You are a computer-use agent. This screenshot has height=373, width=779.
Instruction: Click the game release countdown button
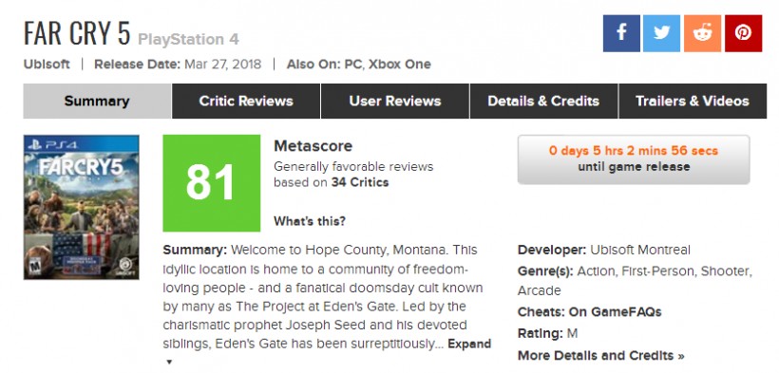(x=634, y=159)
